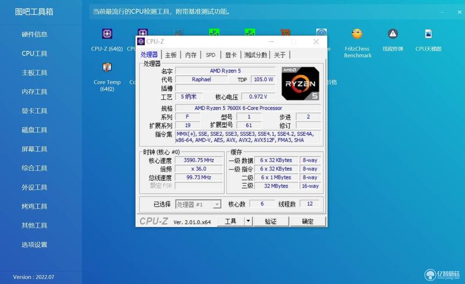Open 选项设置 in the sidebar

click(x=34, y=245)
